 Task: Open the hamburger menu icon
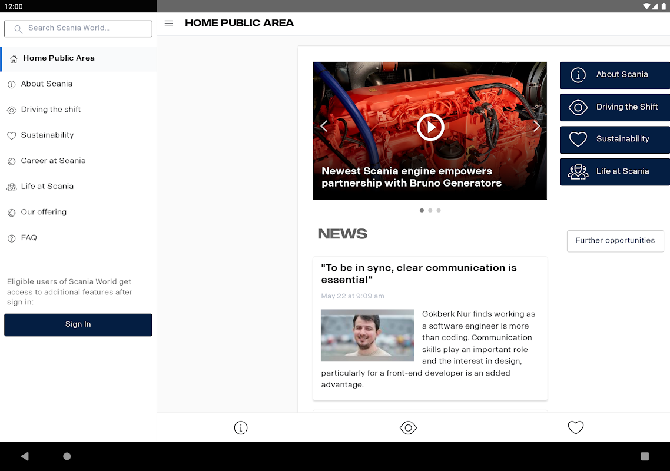pyautogui.click(x=169, y=24)
